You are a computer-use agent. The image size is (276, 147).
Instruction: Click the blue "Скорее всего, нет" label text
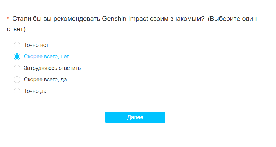(46, 57)
